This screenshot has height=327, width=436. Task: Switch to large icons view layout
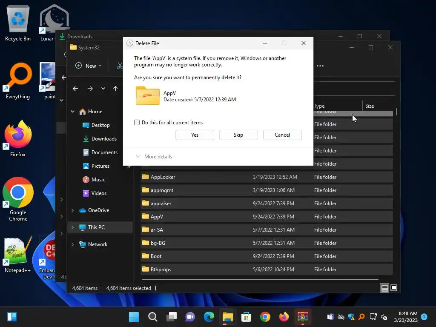tap(394, 288)
